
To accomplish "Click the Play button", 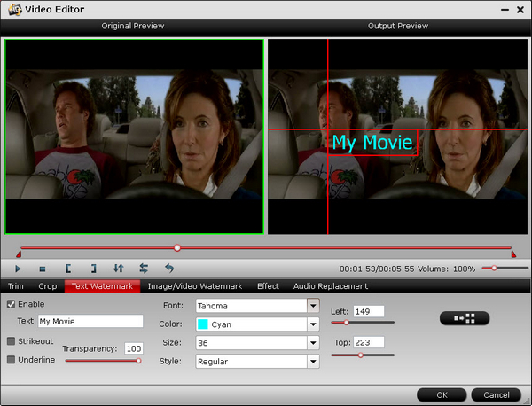I will [18, 269].
